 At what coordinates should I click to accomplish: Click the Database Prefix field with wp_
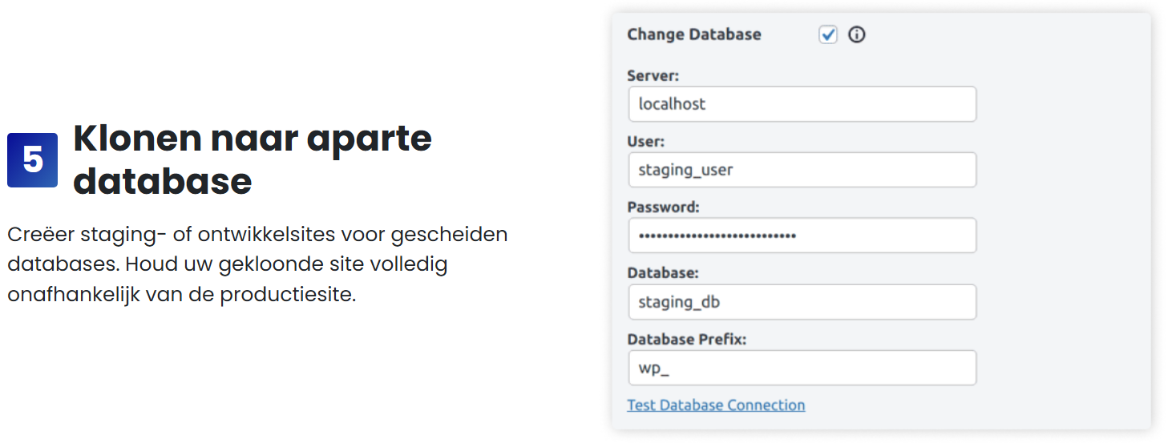802,368
